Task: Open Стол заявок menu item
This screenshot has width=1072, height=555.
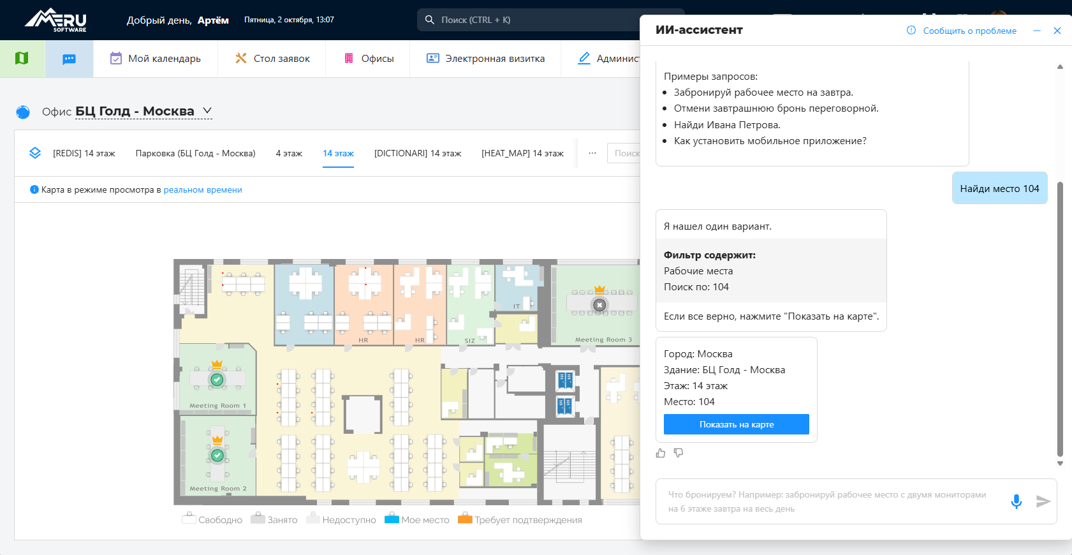Action: (272, 59)
